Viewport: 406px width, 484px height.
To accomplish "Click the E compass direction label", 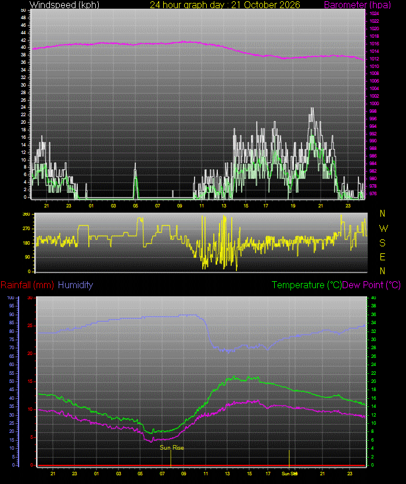I will 382,257.
